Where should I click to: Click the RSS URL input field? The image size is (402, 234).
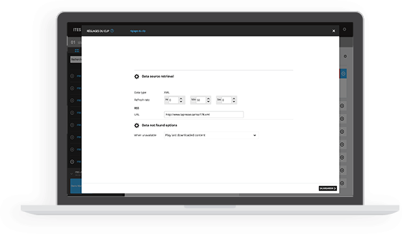click(x=204, y=114)
